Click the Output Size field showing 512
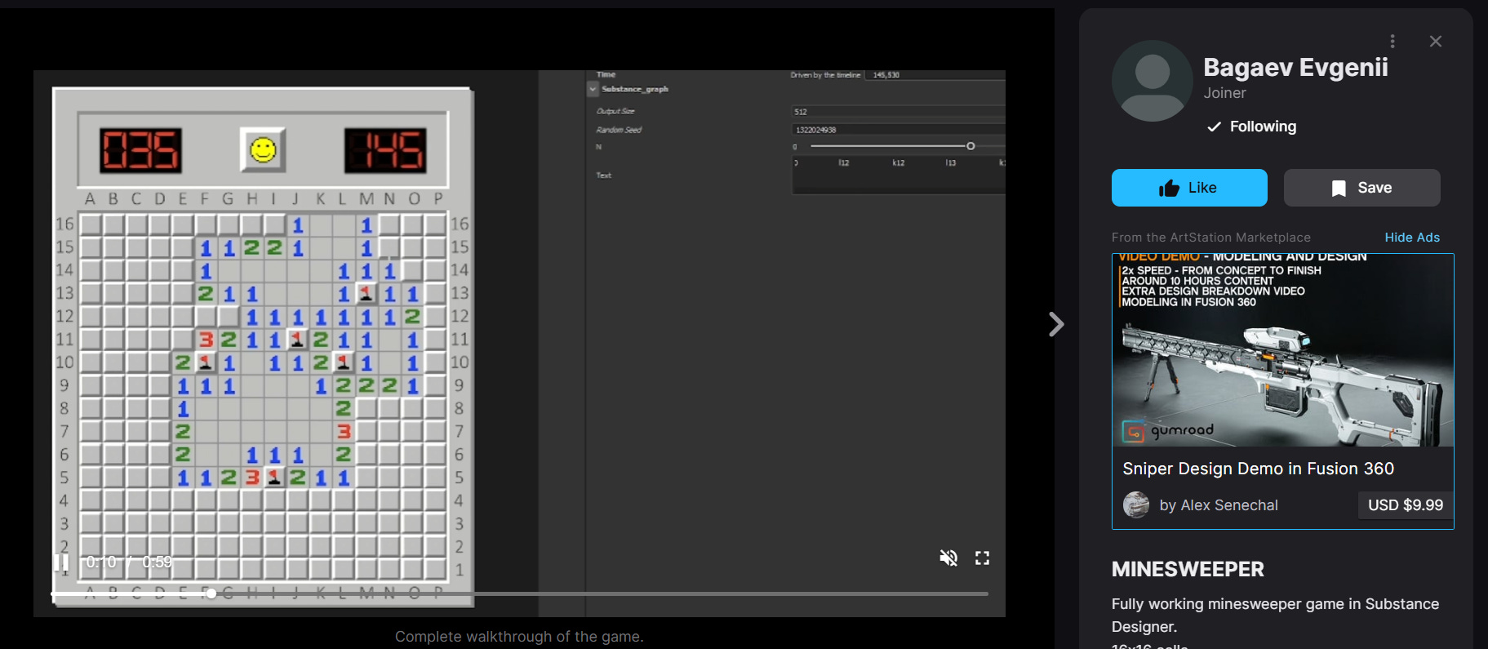 [898, 112]
